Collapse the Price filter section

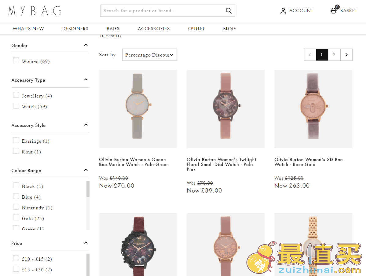coord(86,243)
